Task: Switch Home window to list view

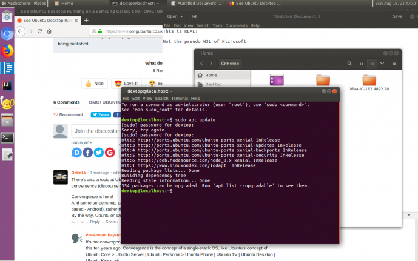Action: pos(362,64)
